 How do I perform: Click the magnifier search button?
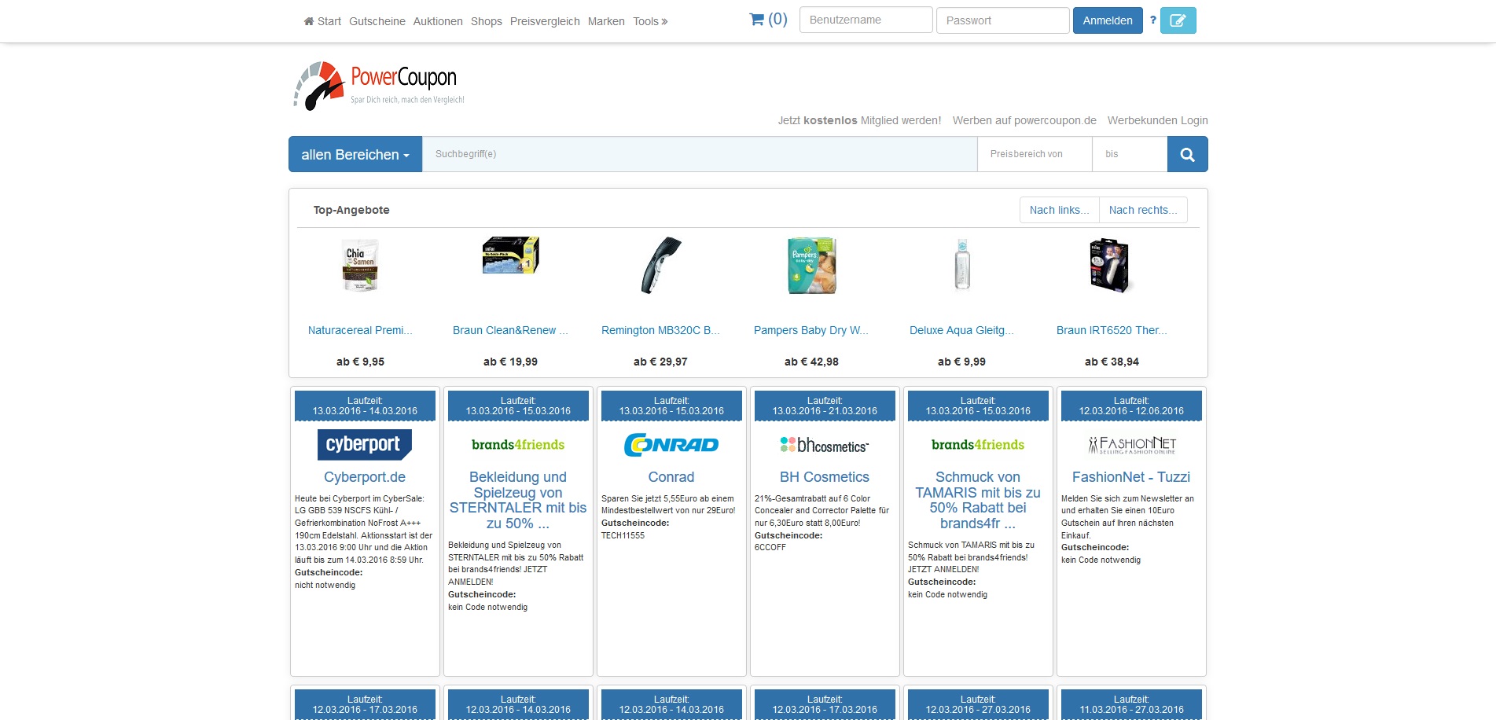click(1187, 154)
